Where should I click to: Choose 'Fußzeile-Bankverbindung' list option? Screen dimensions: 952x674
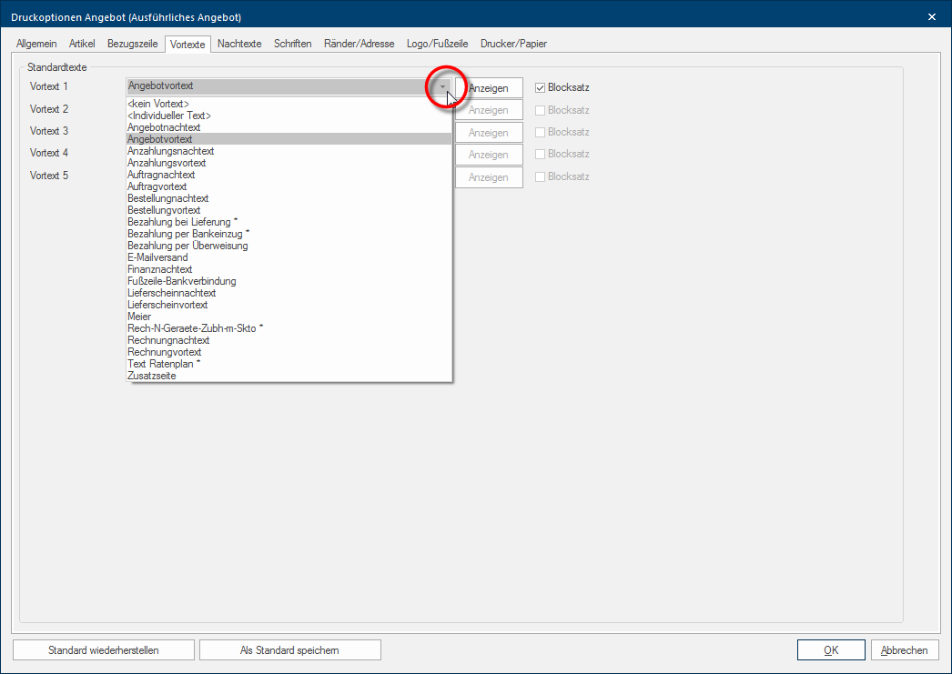[182, 281]
